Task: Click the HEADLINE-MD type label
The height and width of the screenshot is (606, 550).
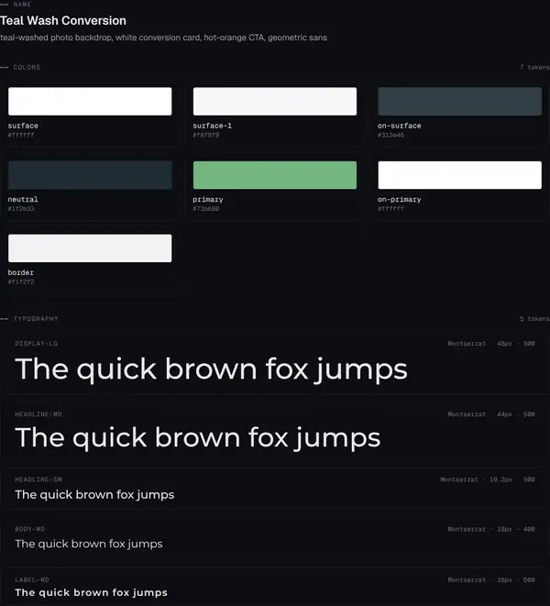Action: 38,414
